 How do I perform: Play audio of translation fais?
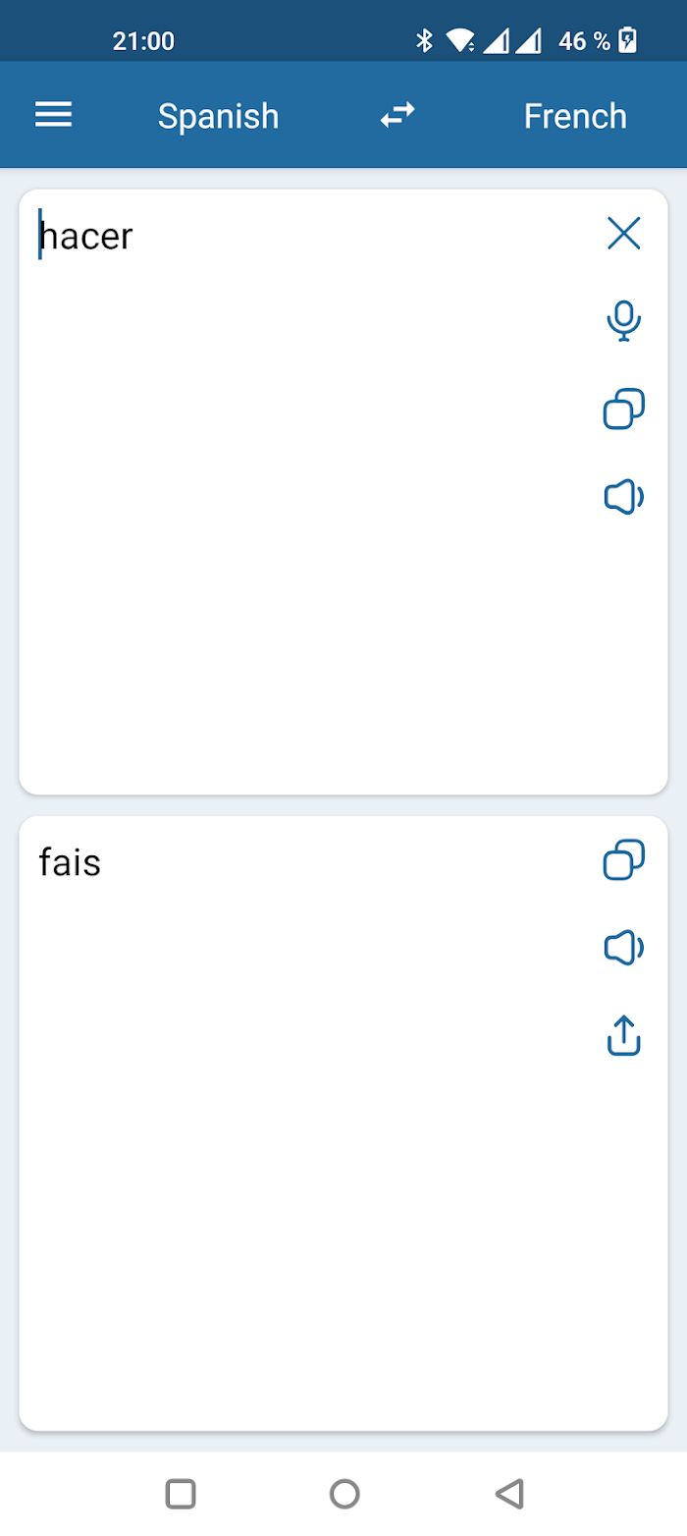tap(624, 948)
